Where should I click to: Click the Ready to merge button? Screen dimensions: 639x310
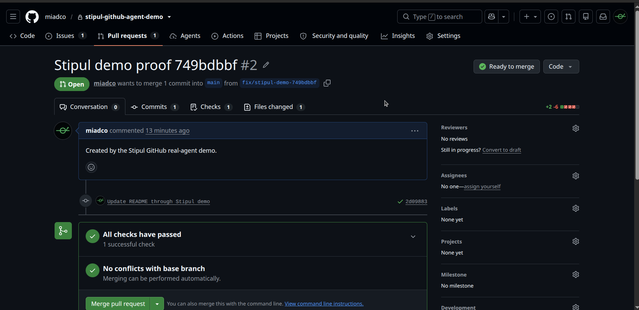pos(506,67)
